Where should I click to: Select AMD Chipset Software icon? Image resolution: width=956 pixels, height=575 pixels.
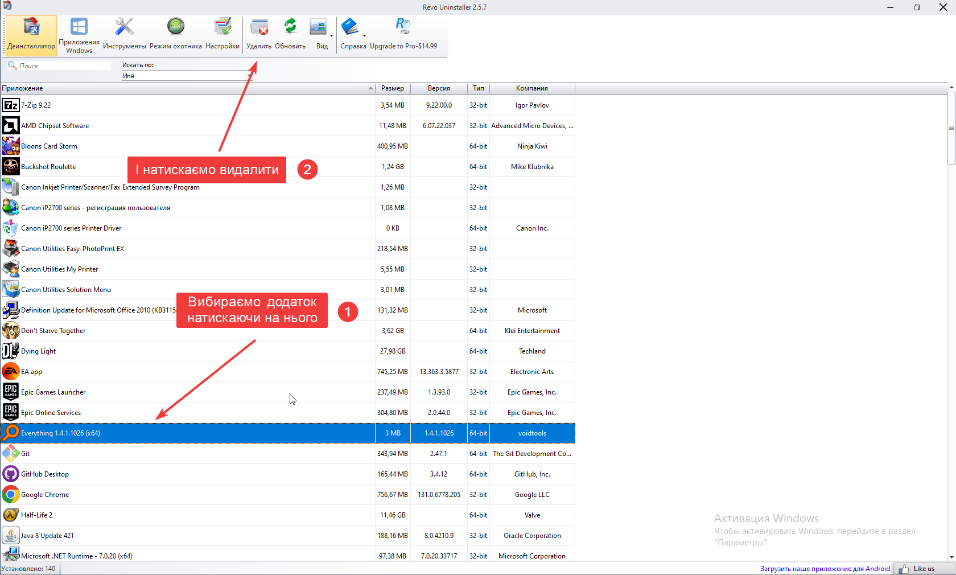coord(10,126)
